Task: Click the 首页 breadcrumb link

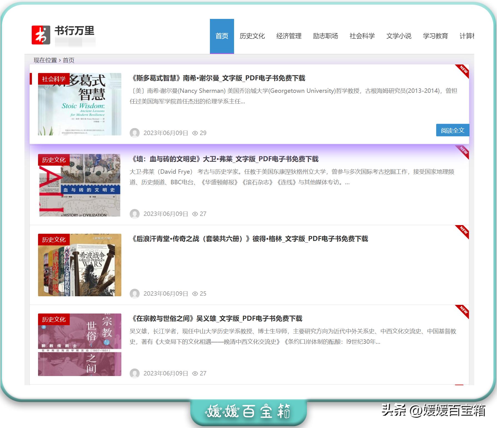Action: [x=68, y=60]
